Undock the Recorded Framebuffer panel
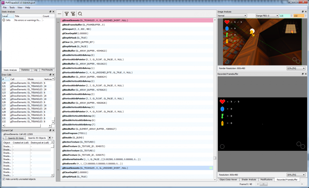This screenshot has height=188, width=309. (303, 74)
